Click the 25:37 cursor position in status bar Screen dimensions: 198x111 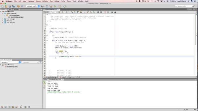pos(186,110)
